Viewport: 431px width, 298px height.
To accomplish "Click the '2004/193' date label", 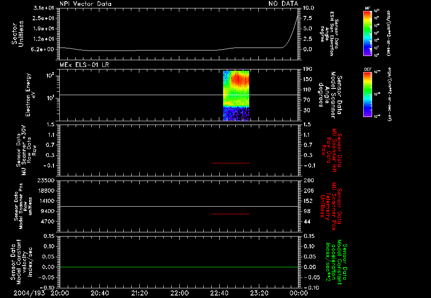I will (x=29, y=293).
